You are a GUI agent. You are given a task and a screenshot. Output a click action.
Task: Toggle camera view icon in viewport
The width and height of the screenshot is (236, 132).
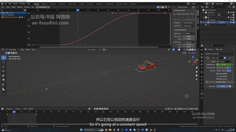(197, 76)
